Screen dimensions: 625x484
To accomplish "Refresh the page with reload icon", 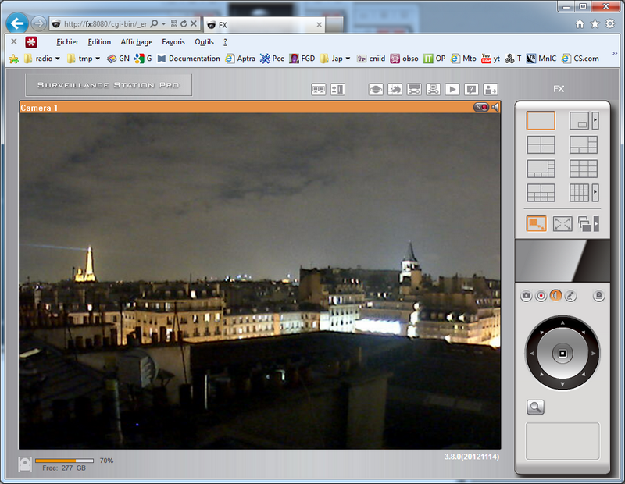I will point(184,24).
